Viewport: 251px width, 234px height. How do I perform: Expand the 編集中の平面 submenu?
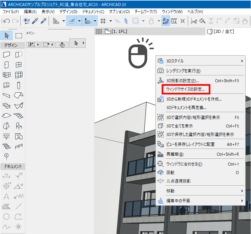201,201
